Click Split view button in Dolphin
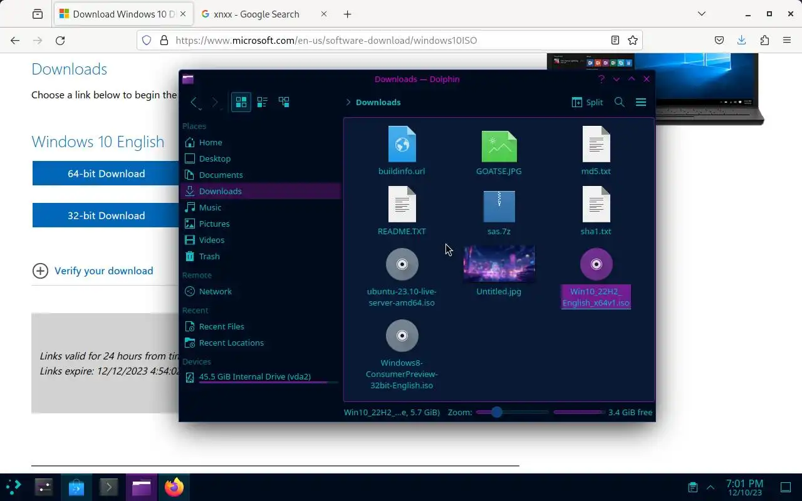 click(588, 102)
